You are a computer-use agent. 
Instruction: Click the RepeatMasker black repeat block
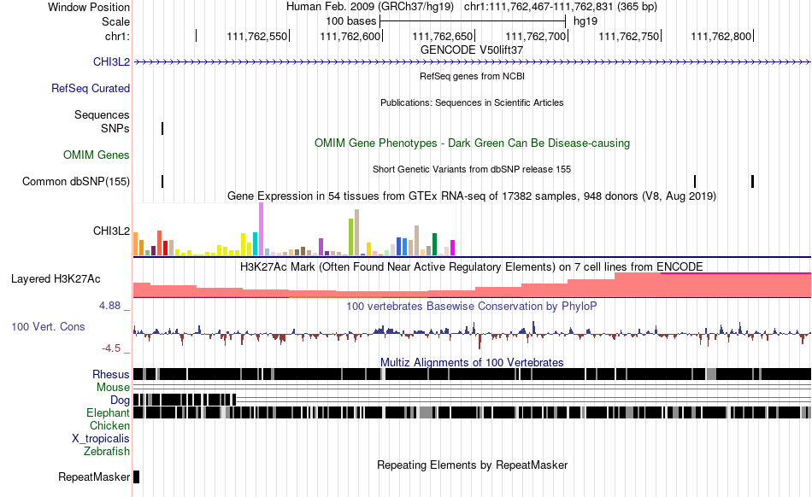click(136, 477)
